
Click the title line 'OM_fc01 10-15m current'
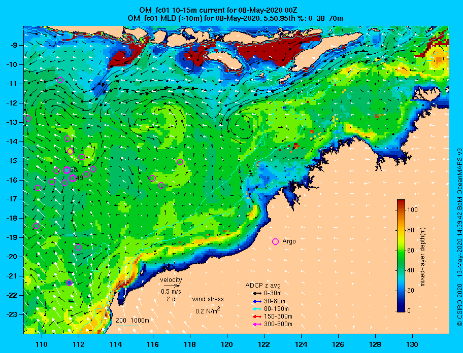pos(218,10)
